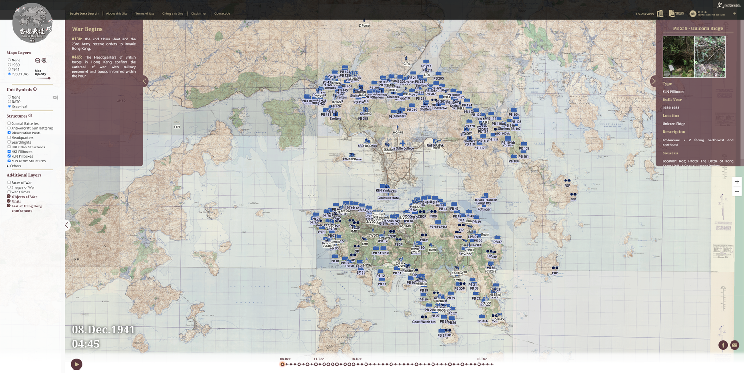Screen dimensions: 744x373
Task: Open the Battle Data Search menu
Action: click(x=84, y=13)
